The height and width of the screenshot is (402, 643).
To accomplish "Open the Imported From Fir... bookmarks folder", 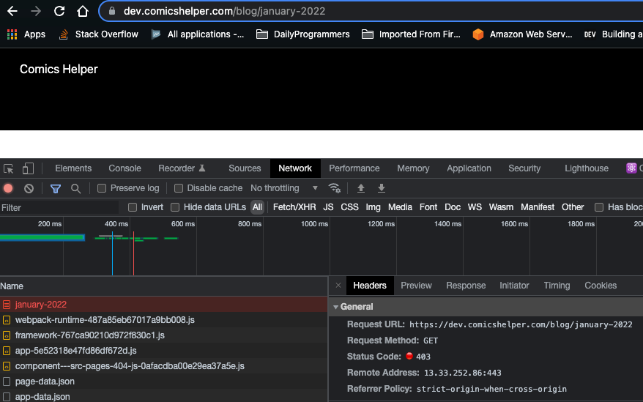I will pyautogui.click(x=412, y=34).
